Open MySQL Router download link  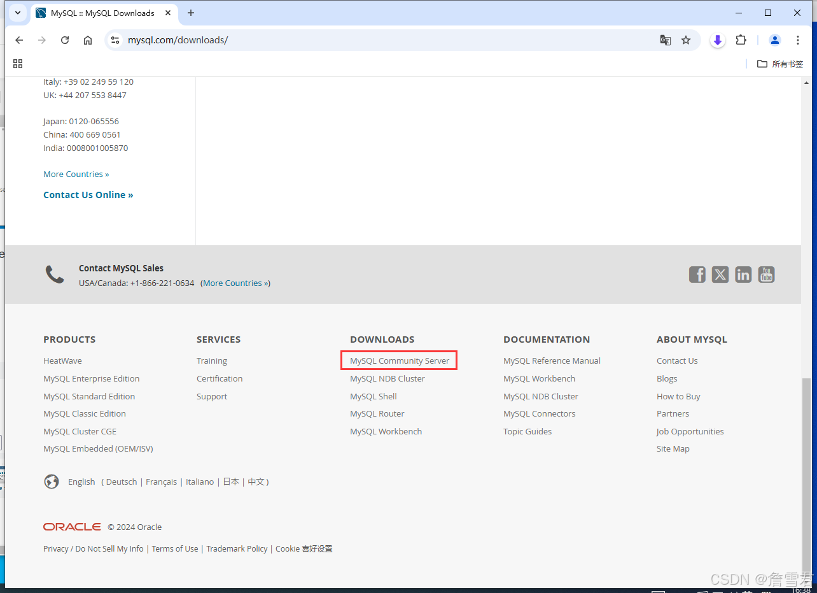pos(377,413)
